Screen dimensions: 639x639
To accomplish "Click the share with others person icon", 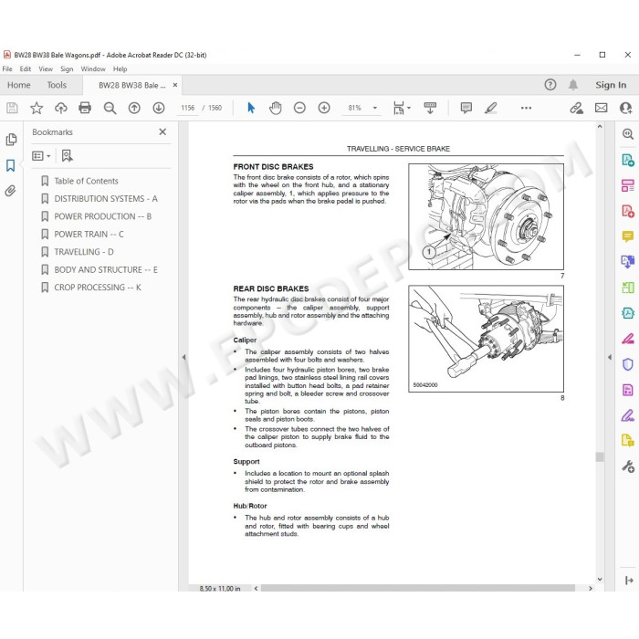I will (625, 108).
